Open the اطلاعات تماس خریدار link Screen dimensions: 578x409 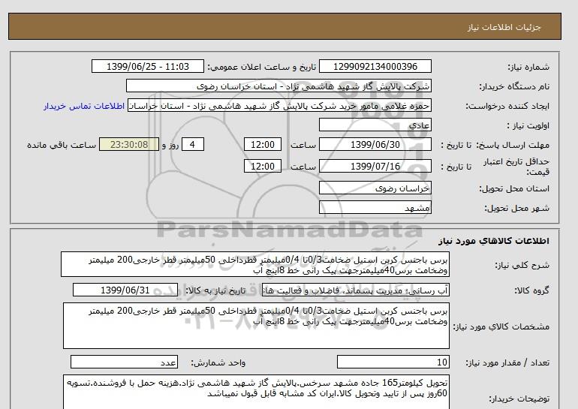click(84, 106)
